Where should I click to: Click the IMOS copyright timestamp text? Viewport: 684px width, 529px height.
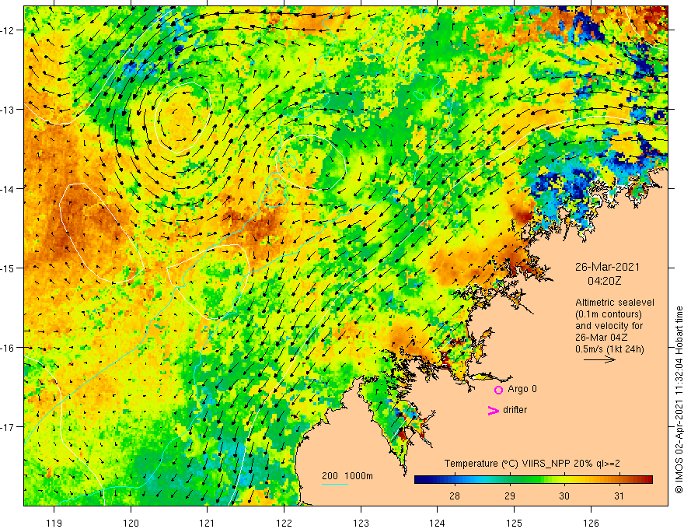point(679,400)
